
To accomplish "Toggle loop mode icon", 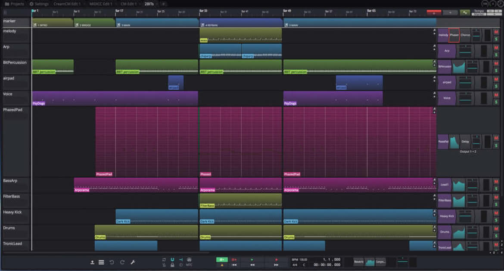I will click(x=164, y=259).
